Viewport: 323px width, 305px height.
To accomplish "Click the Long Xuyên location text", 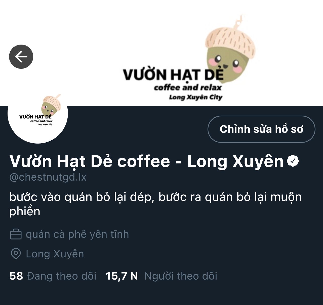I will [55, 254].
